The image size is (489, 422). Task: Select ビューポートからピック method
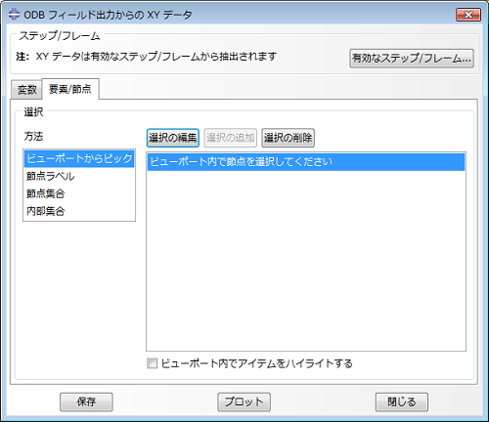pyautogui.click(x=79, y=158)
